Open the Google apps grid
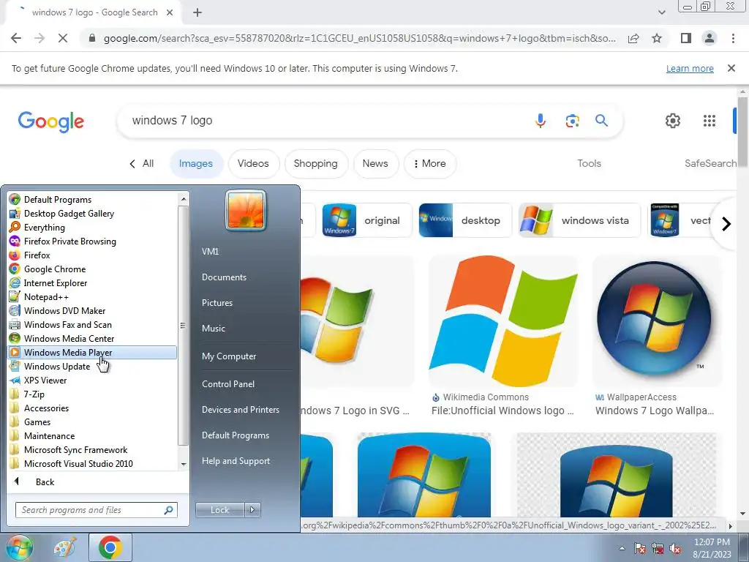 point(710,121)
